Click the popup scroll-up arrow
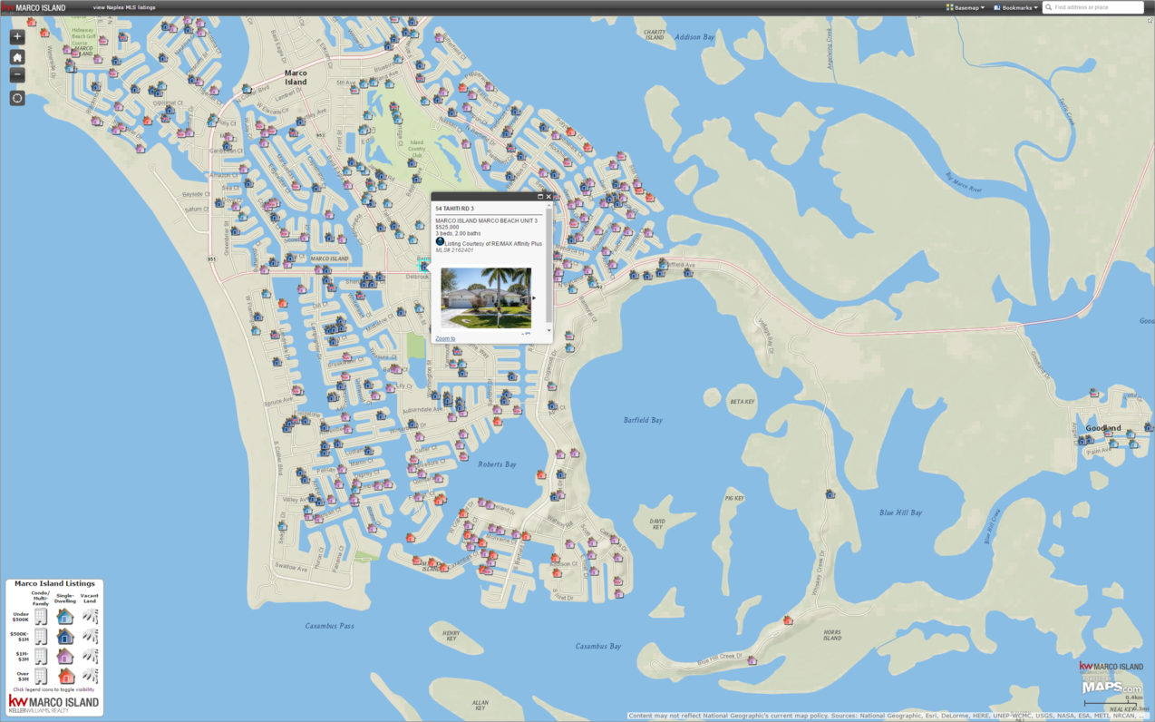 pos(548,205)
